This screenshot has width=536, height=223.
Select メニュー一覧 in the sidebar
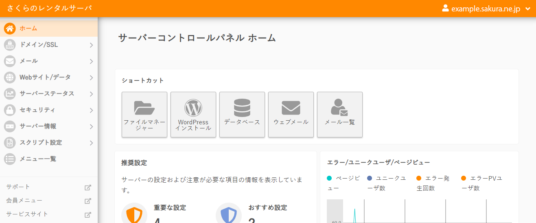(38, 159)
